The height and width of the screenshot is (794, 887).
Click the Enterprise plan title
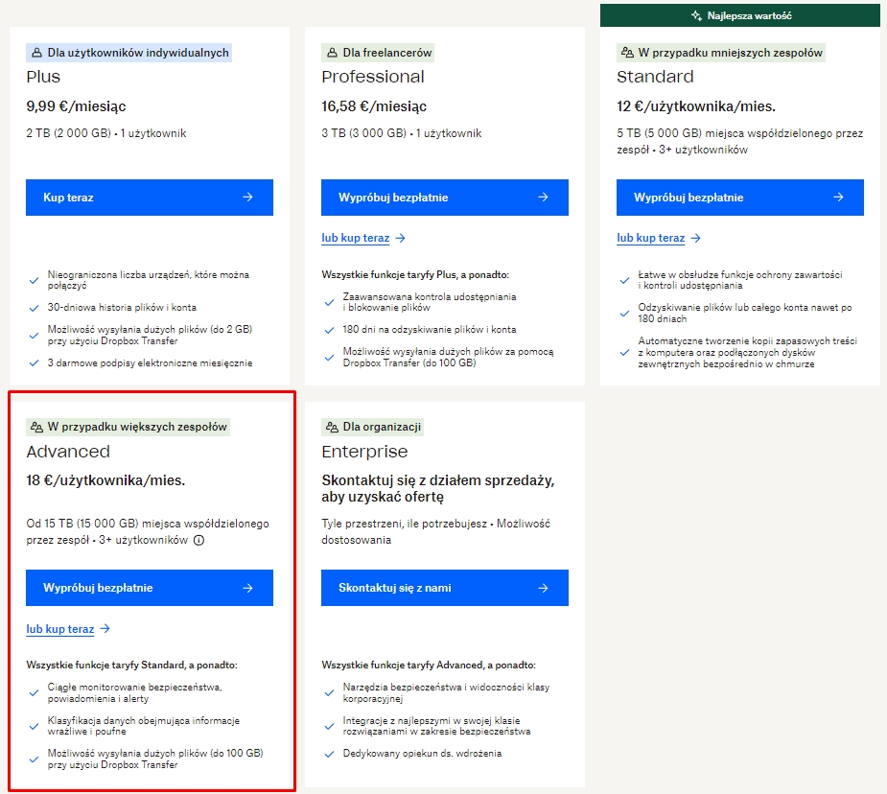(364, 452)
